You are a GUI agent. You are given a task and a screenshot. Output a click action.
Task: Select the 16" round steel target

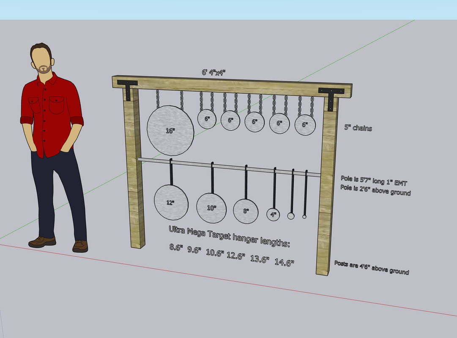coord(170,130)
